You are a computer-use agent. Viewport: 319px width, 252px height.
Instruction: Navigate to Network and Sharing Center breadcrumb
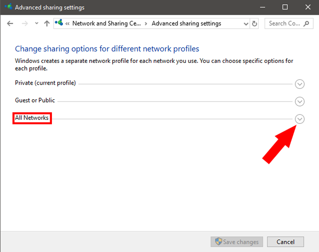tap(106, 24)
